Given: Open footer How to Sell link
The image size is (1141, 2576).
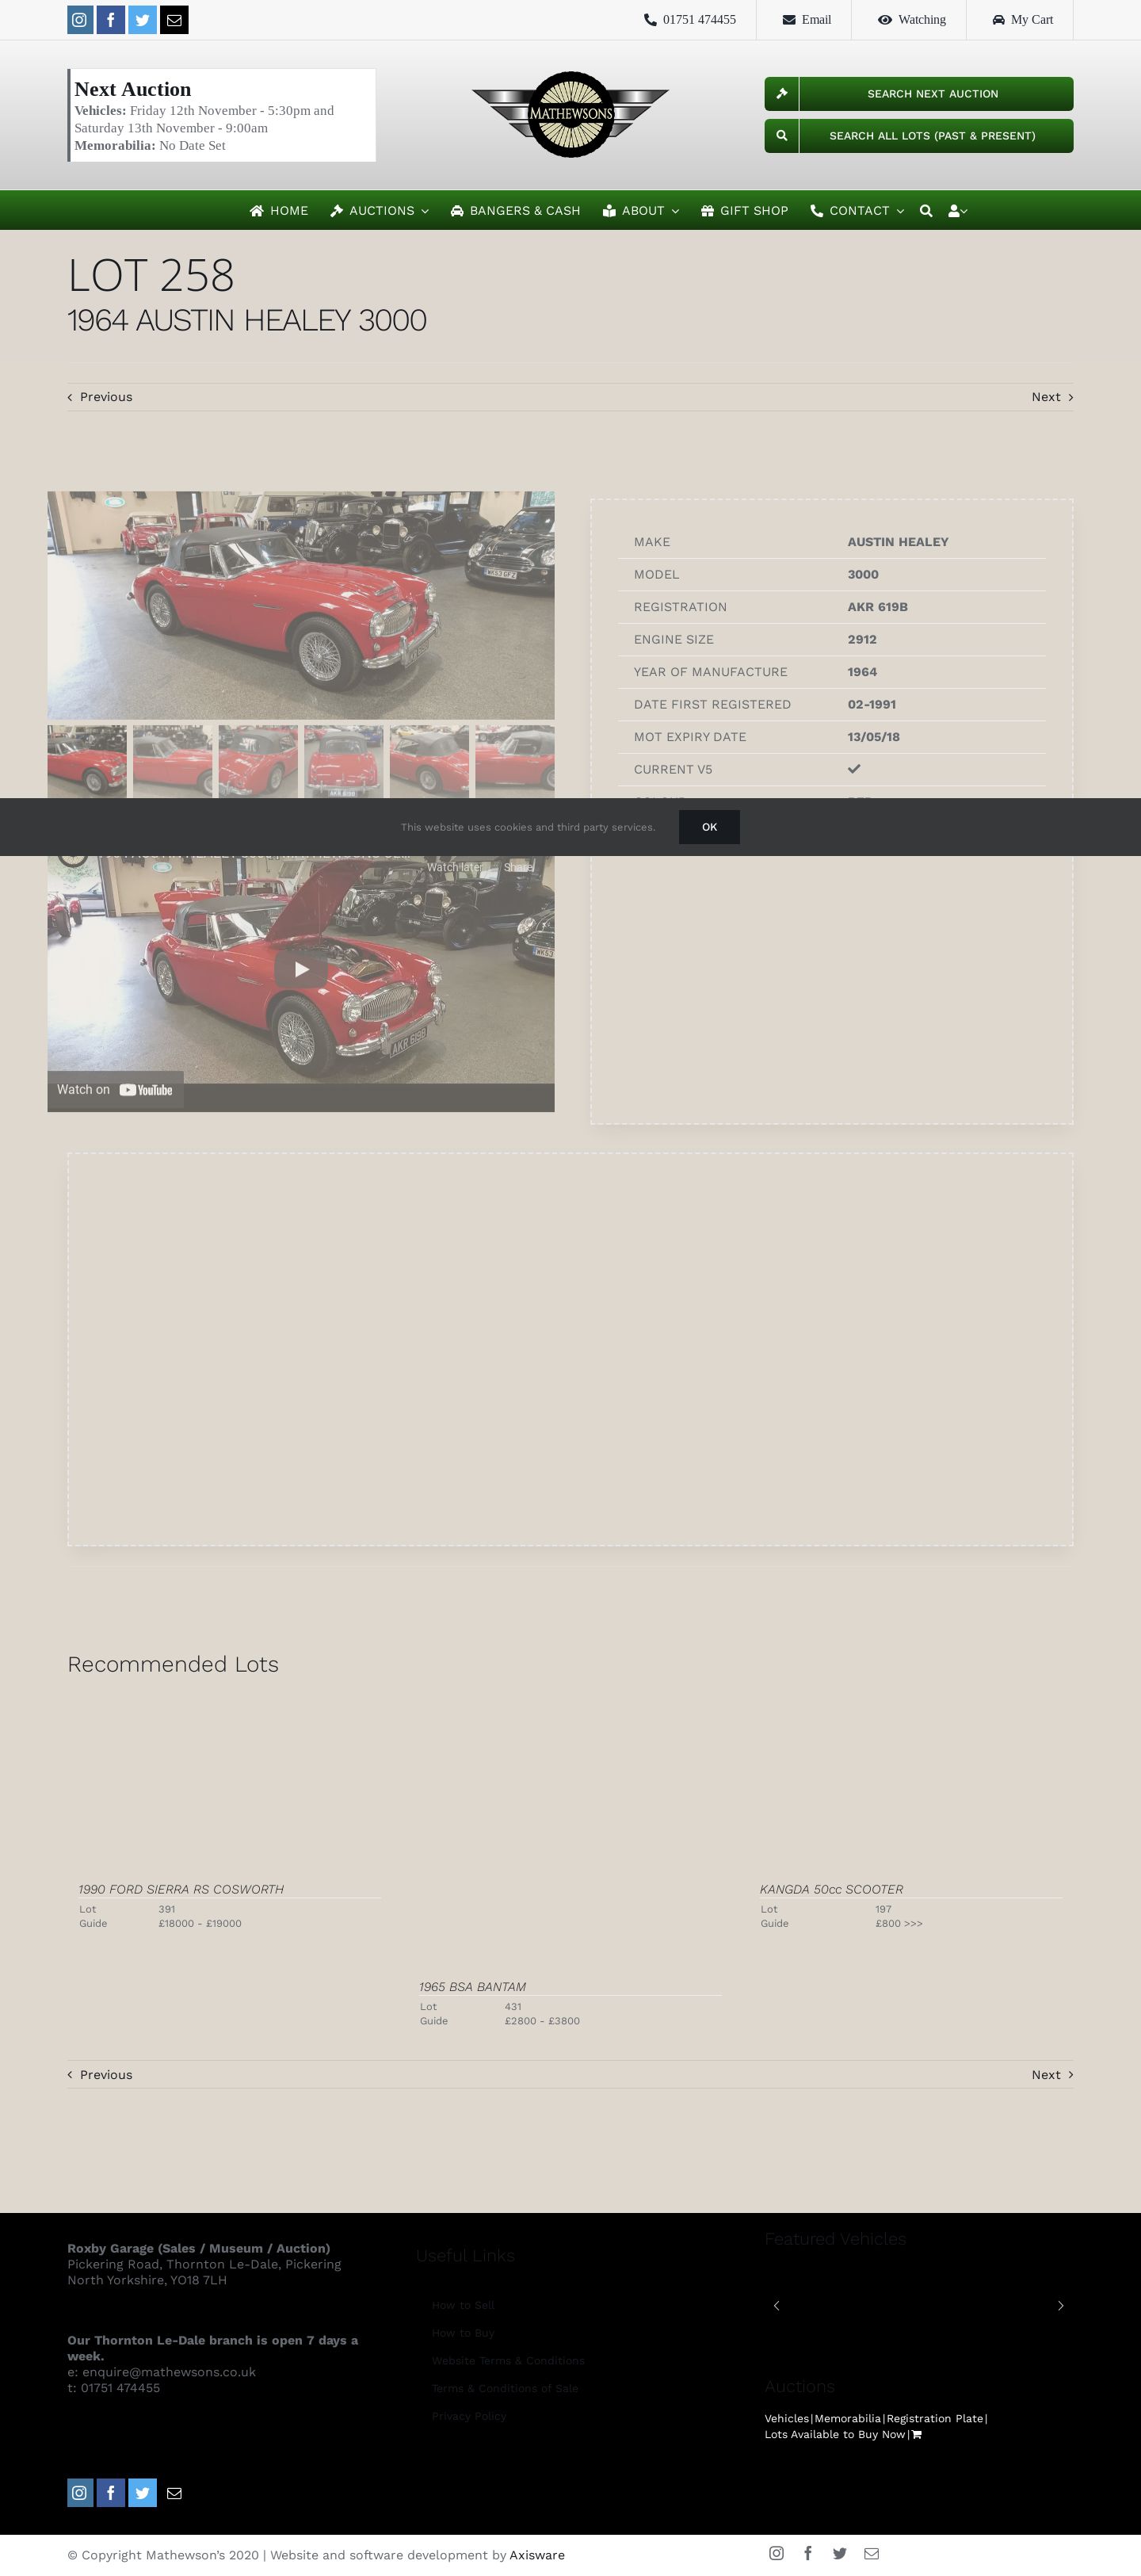Looking at the screenshot, I should [x=463, y=2305].
